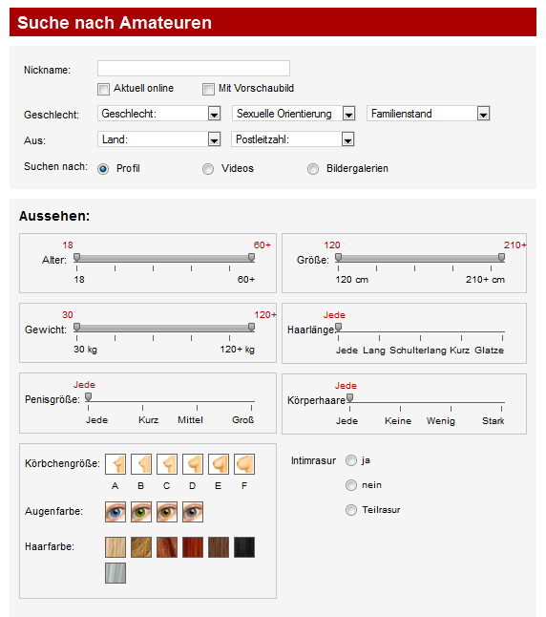The image size is (546, 617).
Task: Select cup size A icon
Action: 115,463
